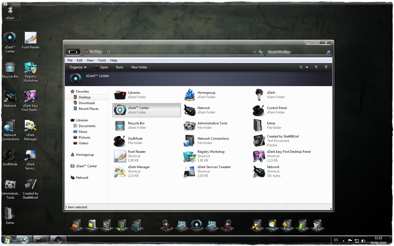Uncheck the xDark™ Center item checkbox
Viewport: 394px width, 246px height.
tap(115, 106)
